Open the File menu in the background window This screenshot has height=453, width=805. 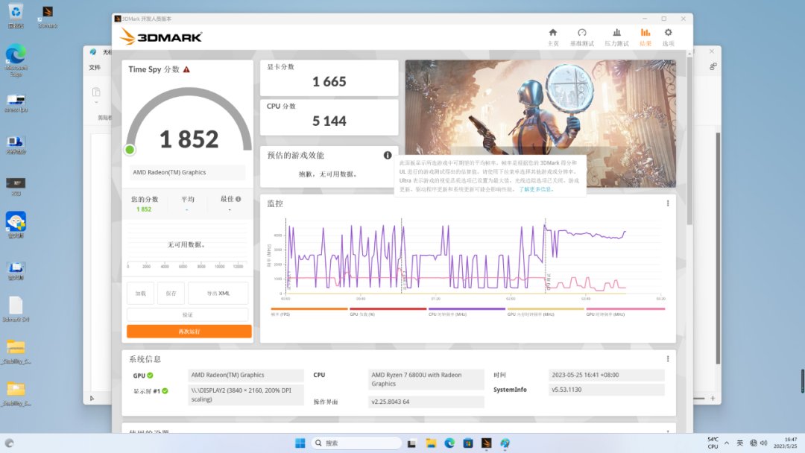(x=95, y=67)
